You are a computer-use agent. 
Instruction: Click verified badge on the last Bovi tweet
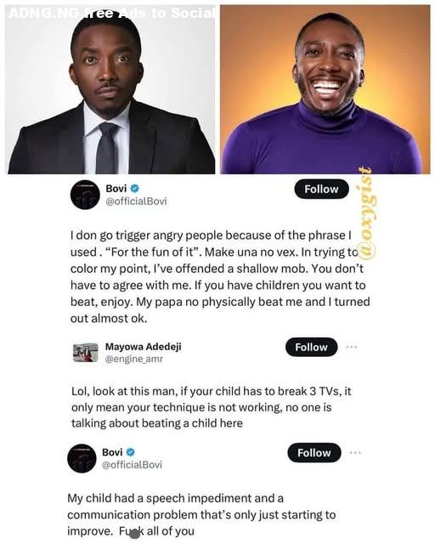[x=131, y=452]
